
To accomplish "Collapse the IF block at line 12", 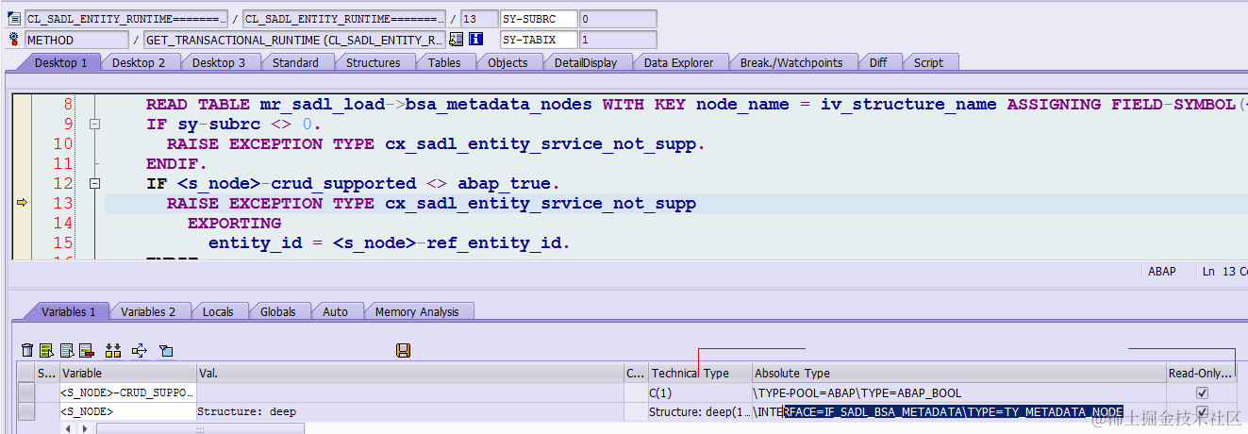I will (93, 184).
